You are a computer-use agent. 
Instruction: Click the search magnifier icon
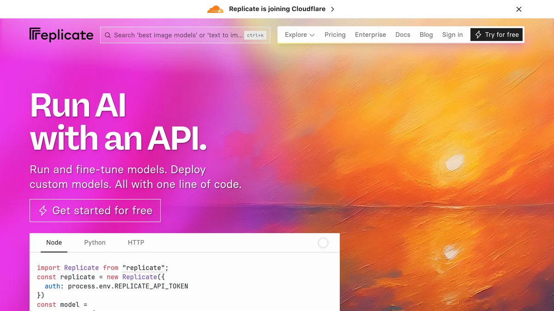tap(108, 35)
